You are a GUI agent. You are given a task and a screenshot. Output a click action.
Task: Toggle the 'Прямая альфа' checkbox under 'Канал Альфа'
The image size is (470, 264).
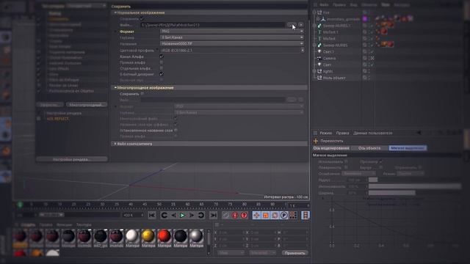point(162,62)
